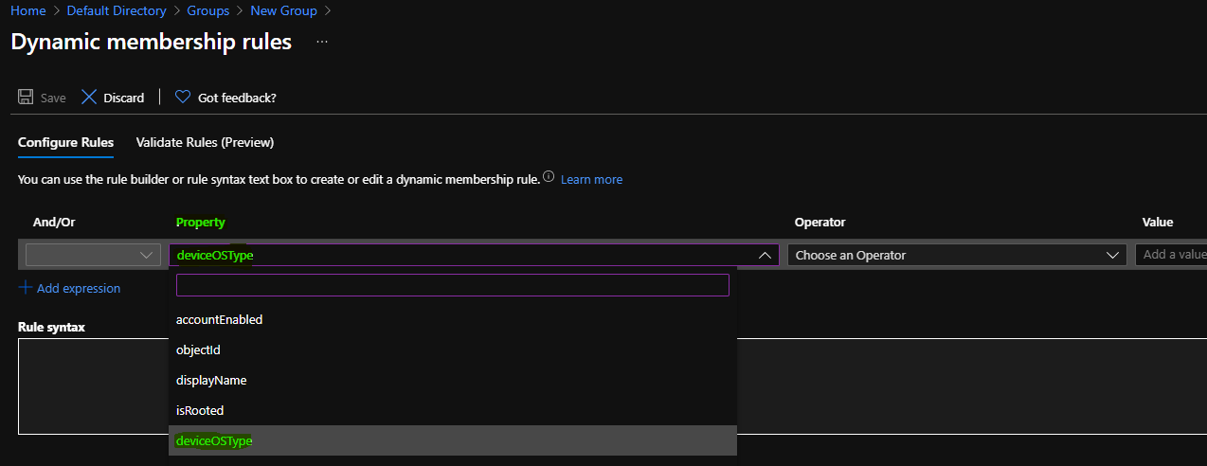Switch to Validate Rules (Preview) tab
The width and height of the screenshot is (1207, 466).
[205, 143]
